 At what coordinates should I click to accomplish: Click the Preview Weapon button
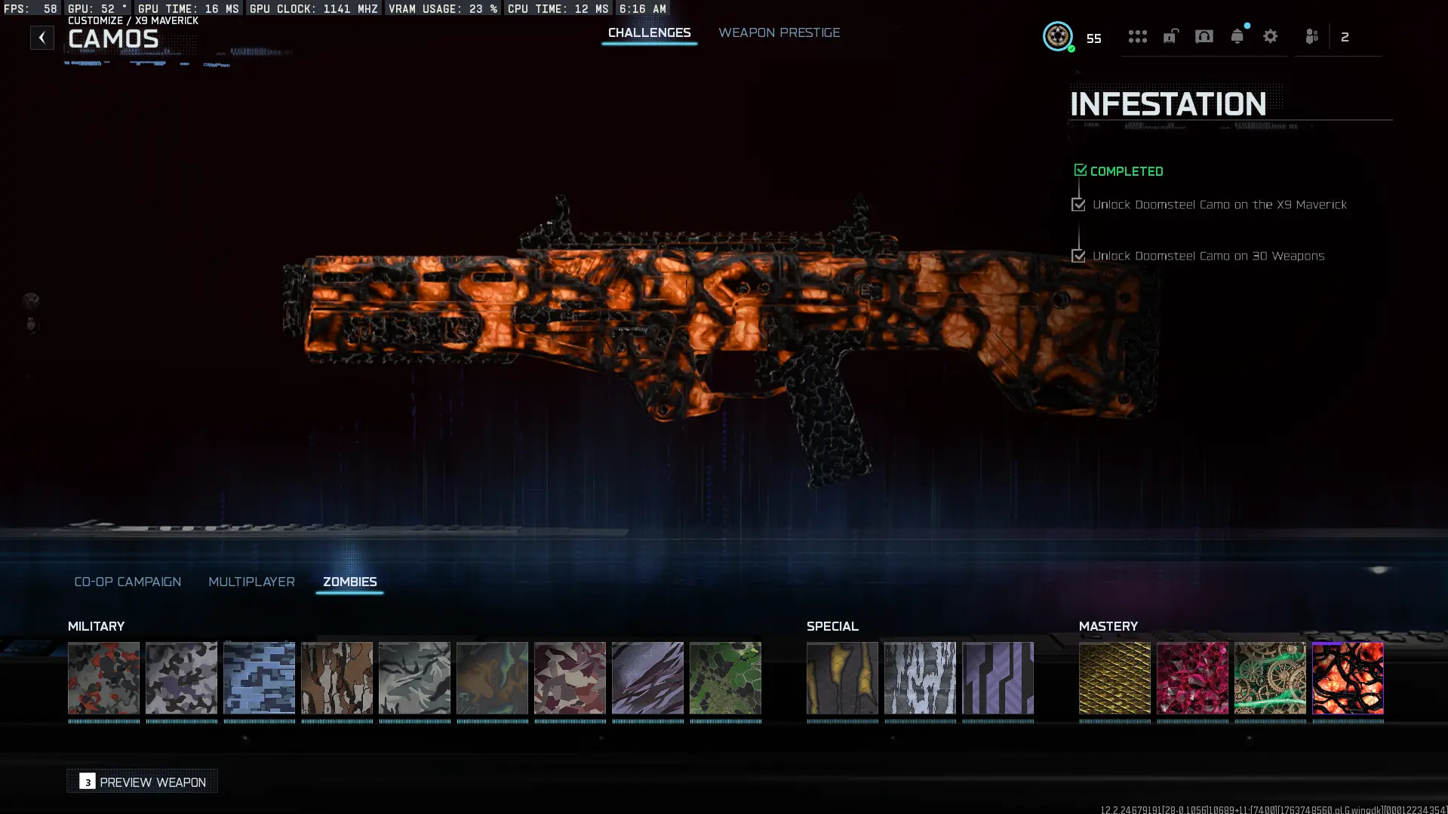point(142,782)
